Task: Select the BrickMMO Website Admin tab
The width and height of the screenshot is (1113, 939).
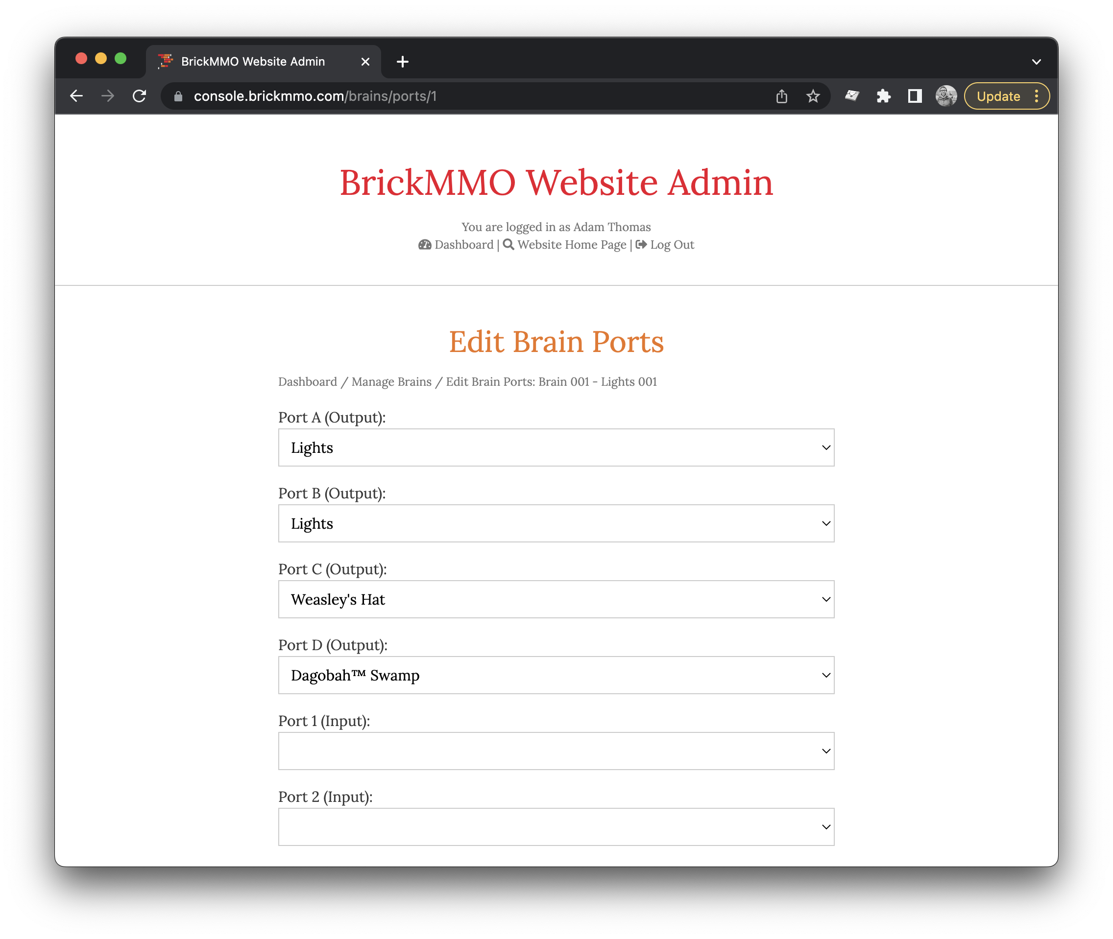Action: pos(253,62)
